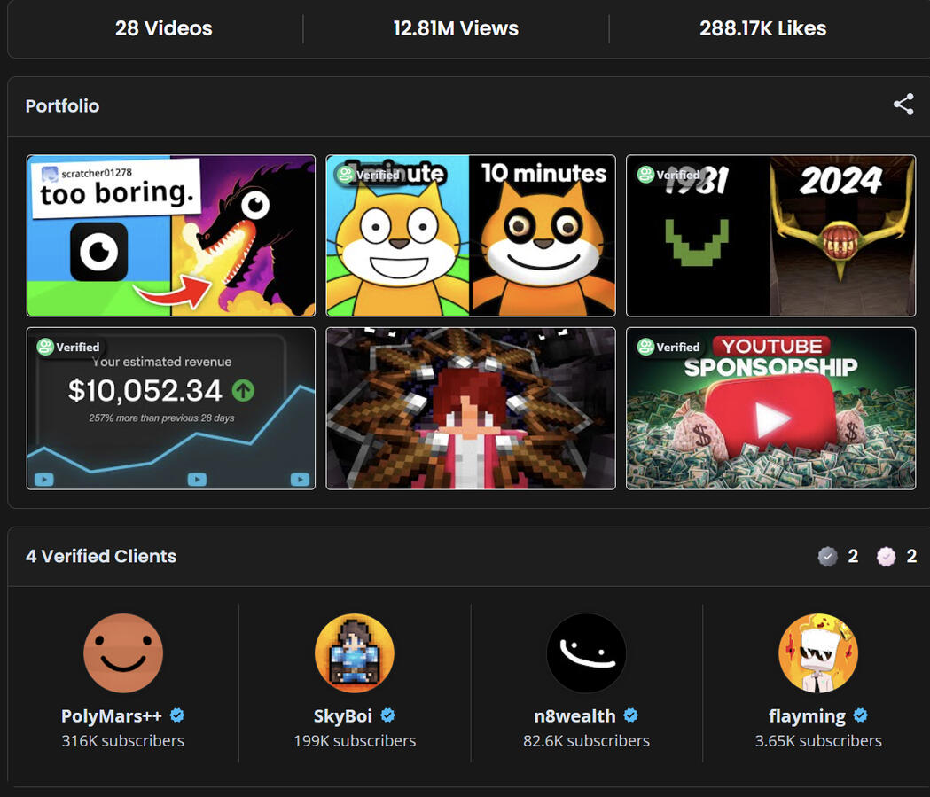The image size is (930, 797).
Task: Click the PolyMars++ channel name
Action: 112,715
